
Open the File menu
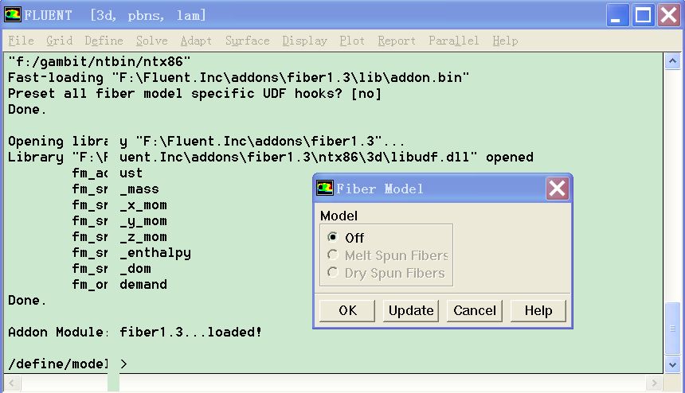tap(21, 41)
